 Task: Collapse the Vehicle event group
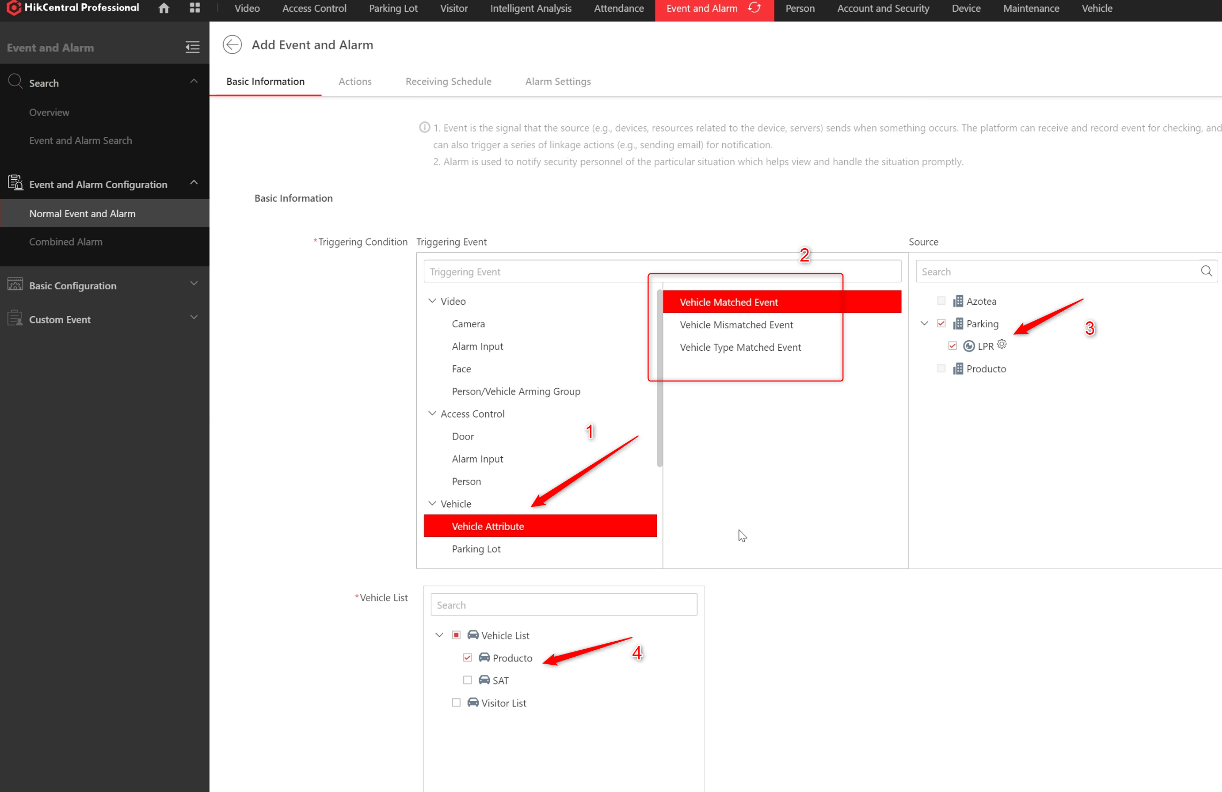(x=432, y=503)
